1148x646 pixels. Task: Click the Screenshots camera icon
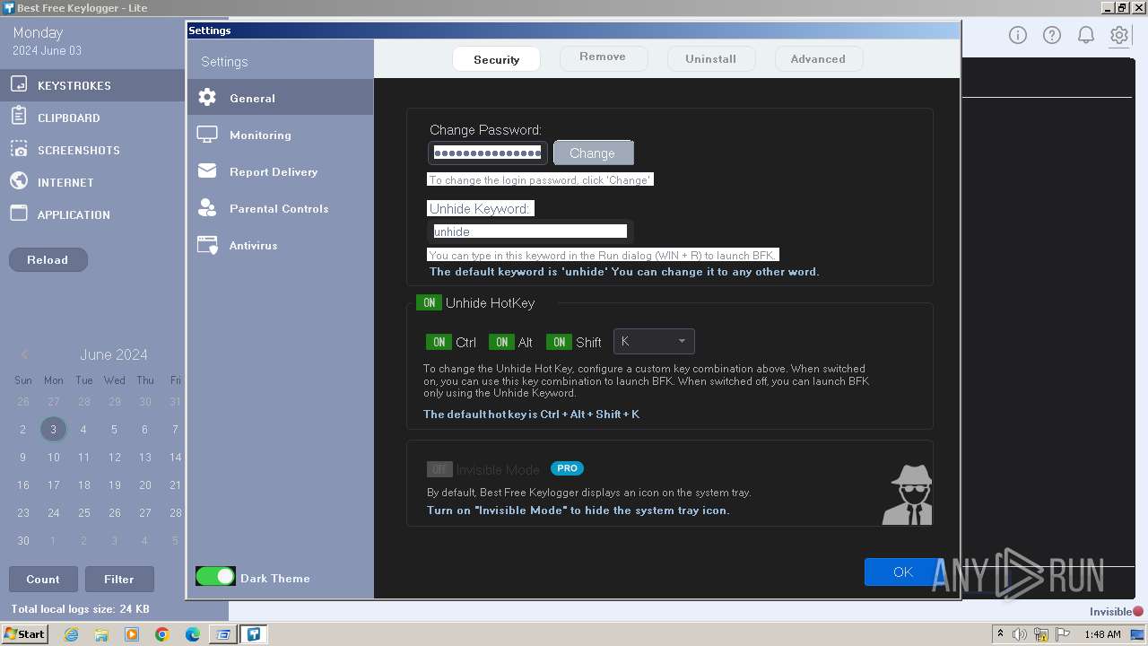coord(19,149)
